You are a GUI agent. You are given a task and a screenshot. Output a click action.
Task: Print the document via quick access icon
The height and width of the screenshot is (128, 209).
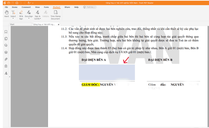17,3
